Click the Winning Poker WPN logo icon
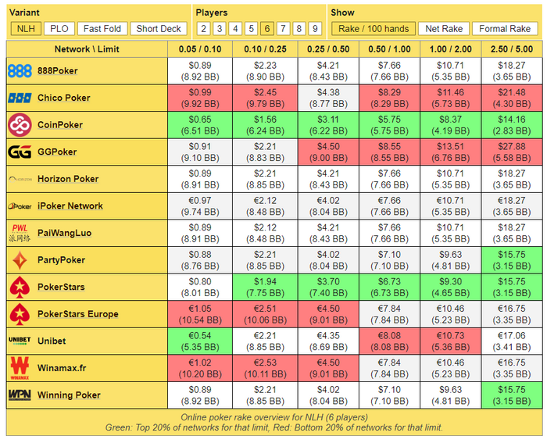This screenshot has width=547, height=436. pyautogui.click(x=20, y=395)
